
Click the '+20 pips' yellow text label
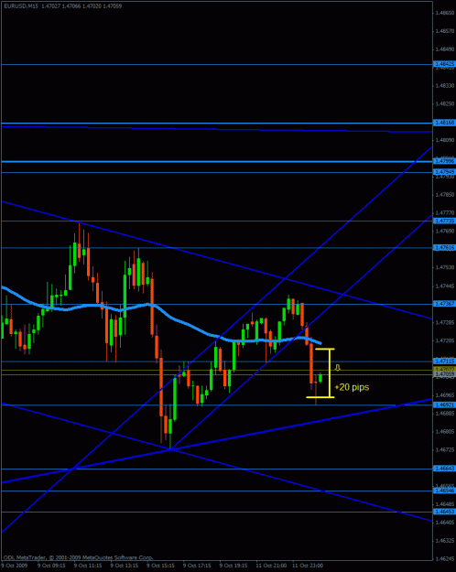(352, 387)
